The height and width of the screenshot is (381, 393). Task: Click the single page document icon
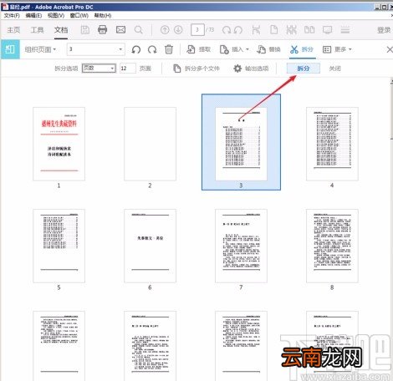click(274, 29)
